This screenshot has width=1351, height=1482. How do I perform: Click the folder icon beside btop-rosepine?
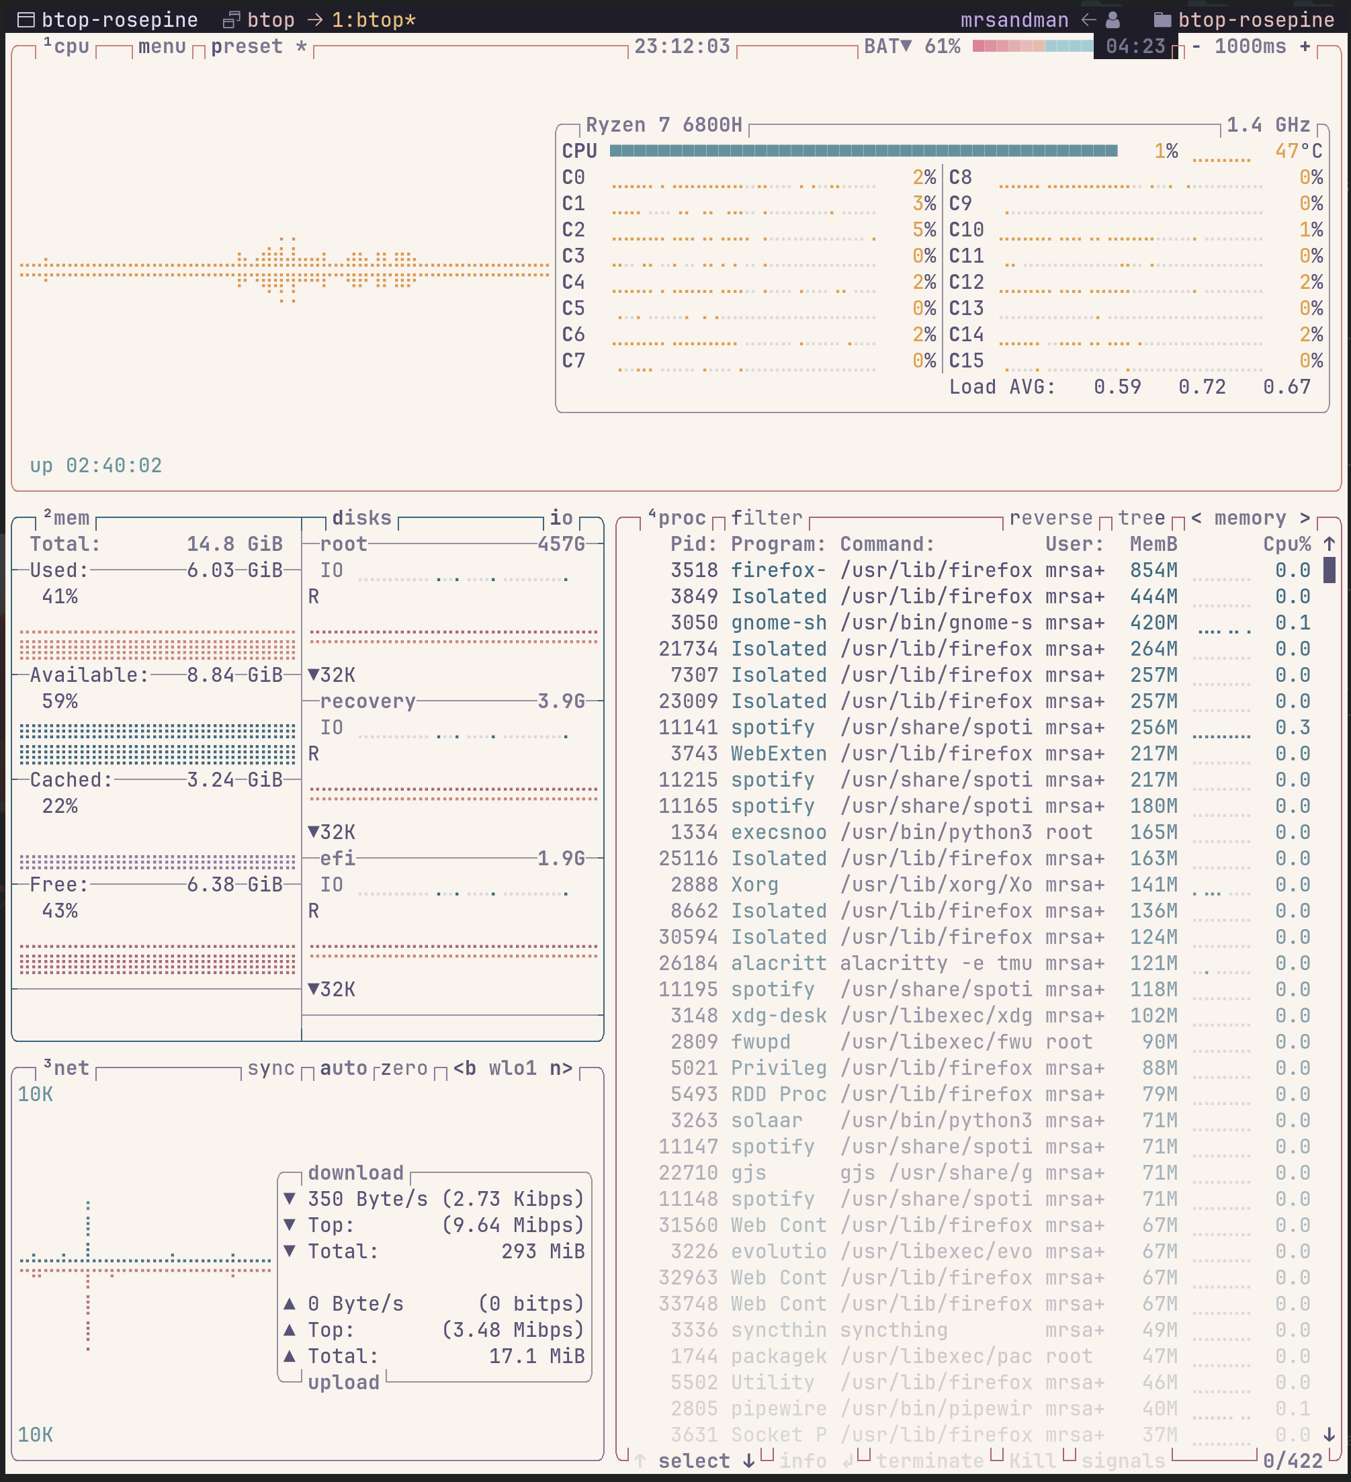1162,20
